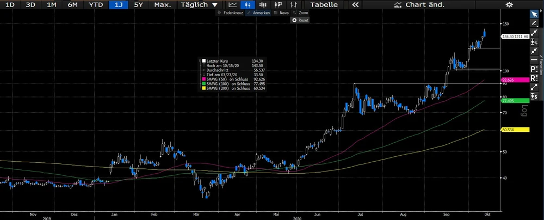Open the Täglich interval dropdown
The width and height of the screenshot is (544, 220).
(200, 5)
